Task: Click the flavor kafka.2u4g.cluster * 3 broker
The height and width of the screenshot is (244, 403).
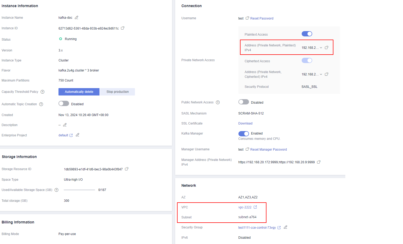Action: coord(79,70)
